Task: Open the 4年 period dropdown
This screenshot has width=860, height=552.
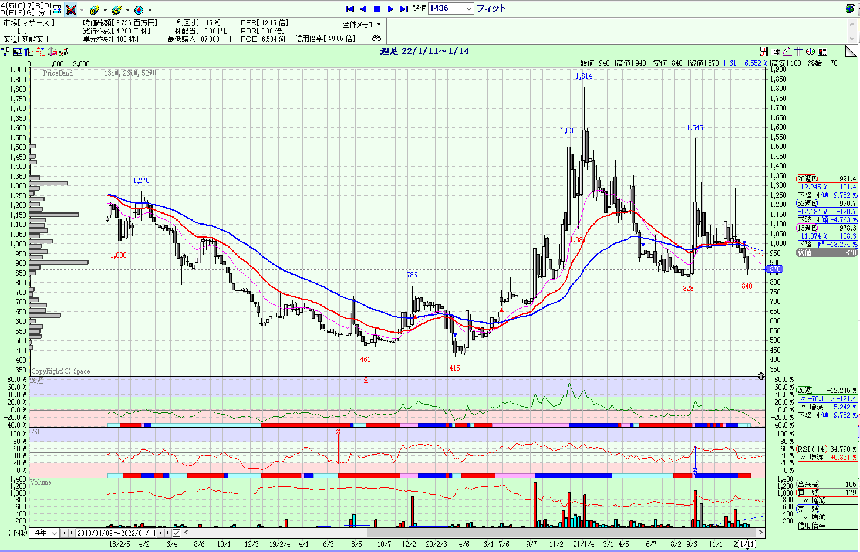Action: pyautogui.click(x=46, y=533)
